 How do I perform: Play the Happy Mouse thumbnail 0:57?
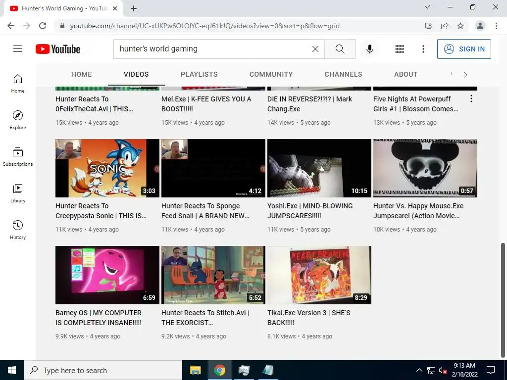click(x=425, y=168)
